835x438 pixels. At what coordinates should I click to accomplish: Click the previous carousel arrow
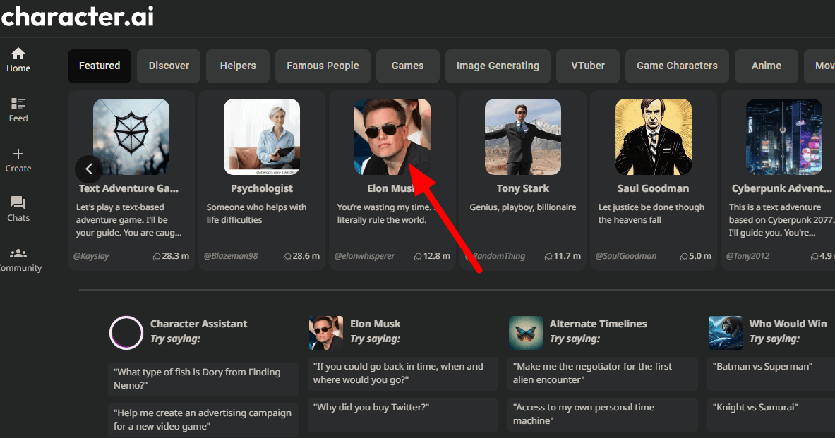(x=89, y=169)
